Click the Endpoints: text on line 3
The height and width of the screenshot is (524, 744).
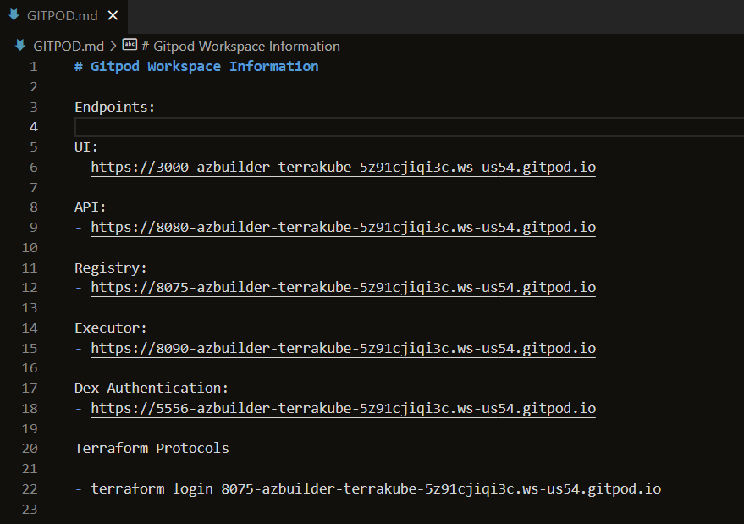(x=115, y=108)
